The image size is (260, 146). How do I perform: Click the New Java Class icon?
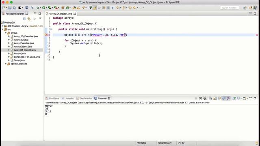67,8
